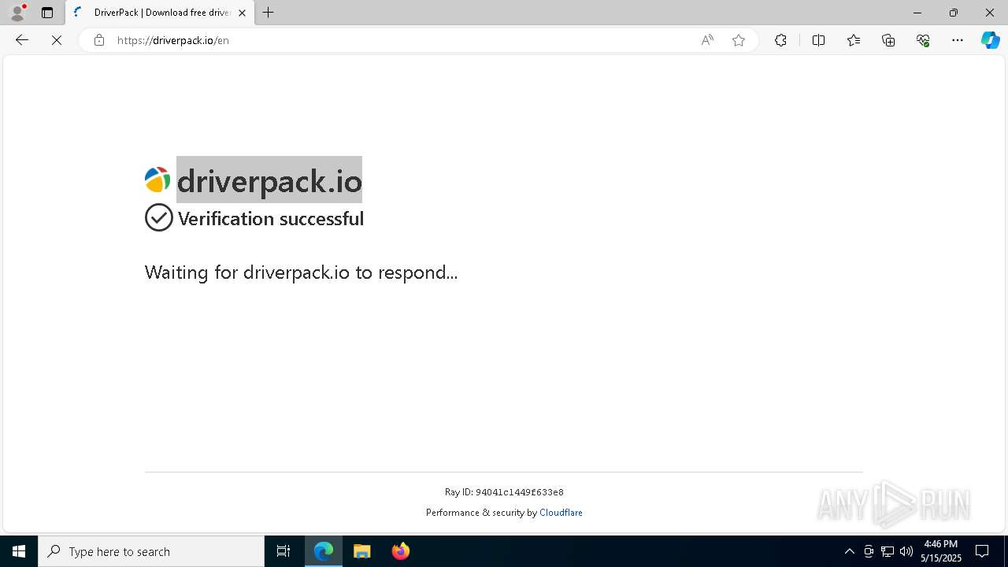Open Settings and more menu

pos(958,40)
